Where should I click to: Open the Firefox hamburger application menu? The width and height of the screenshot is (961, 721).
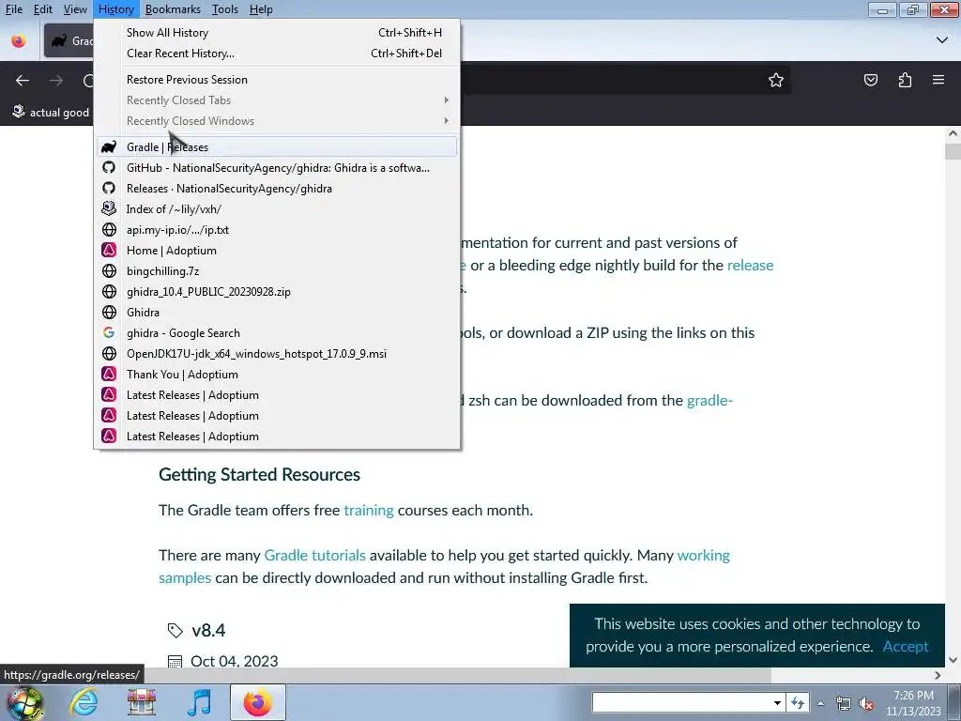tap(938, 81)
